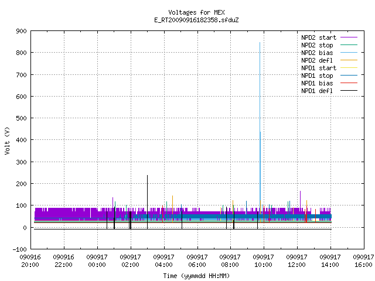Click the 700 y-axis tick label
Screen dimensions: 375x281
(21, 75)
